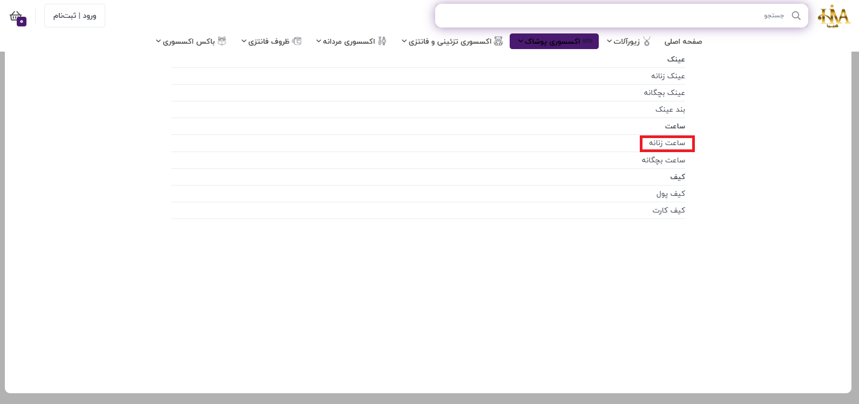Click the gold site logo
Viewport: 859px width, 404px height.
(x=834, y=17)
